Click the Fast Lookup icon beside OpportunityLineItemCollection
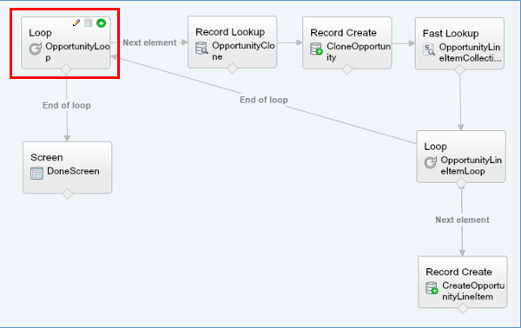Image resolution: width=521 pixels, height=328 pixels. (x=429, y=49)
